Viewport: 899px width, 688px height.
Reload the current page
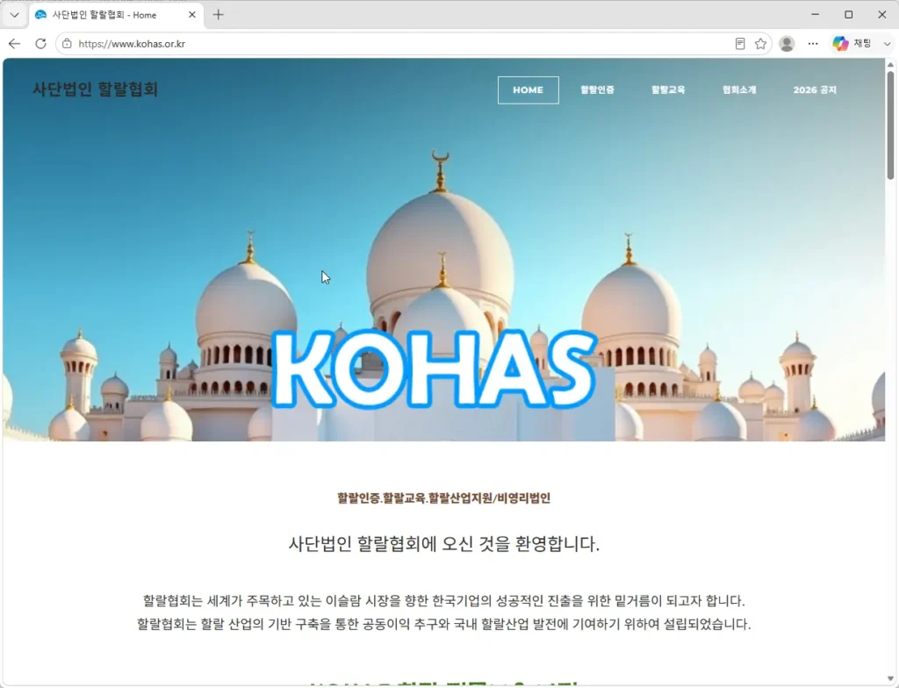[x=40, y=44]
